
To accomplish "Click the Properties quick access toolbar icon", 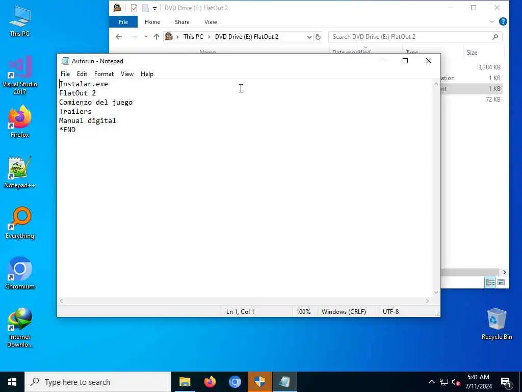I will pyautogui.click(x=134, y=8).
